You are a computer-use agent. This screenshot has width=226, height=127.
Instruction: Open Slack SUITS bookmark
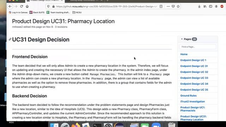(37, 13)
